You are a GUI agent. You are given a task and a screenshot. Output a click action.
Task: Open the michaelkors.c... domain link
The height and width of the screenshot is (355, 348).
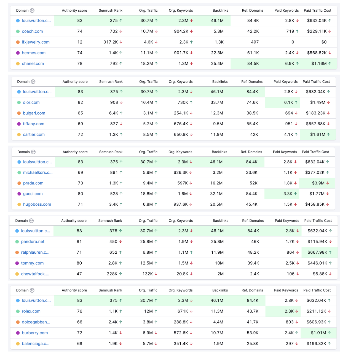[x=38, y=173]
